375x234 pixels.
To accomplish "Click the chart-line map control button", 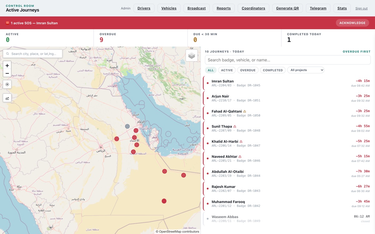I will [x=7, y=98].
